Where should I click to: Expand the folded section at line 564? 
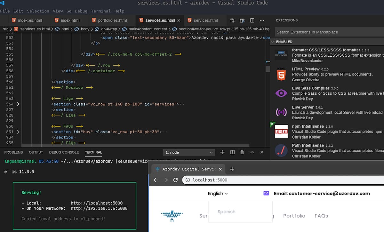coord(18,104)
